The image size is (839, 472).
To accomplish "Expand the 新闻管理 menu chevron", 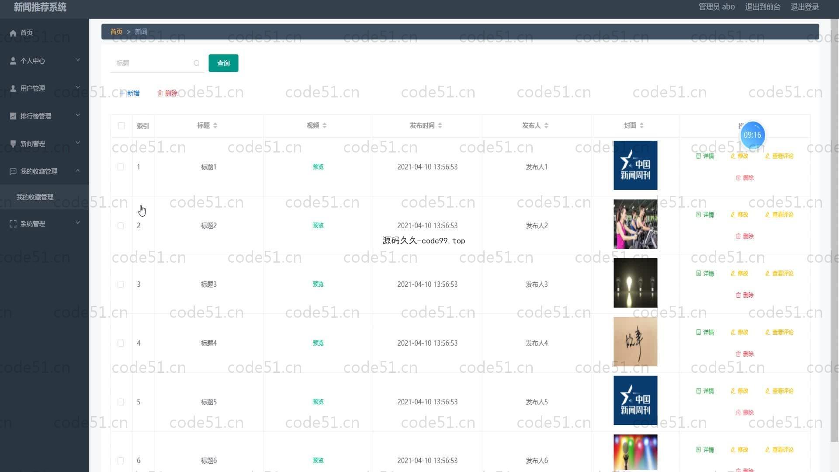I will (x=78, y=143).
